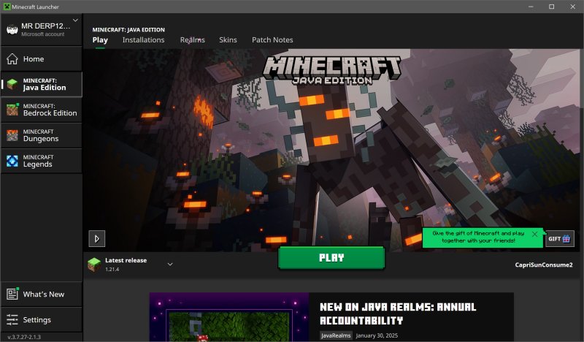This screenshot has height=342, width=584.
Task: Open Minecraft Legends in sidebar
Action: pyautogui.click(x=42, y=161)
